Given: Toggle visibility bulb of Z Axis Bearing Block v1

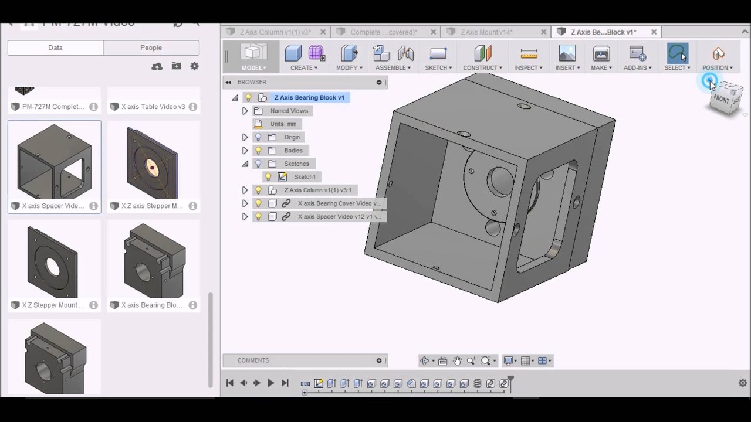Looking at the screenshot, I should coord(249,97).
